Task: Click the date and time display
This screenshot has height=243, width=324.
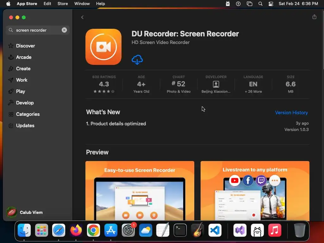Action: (298, 3)
